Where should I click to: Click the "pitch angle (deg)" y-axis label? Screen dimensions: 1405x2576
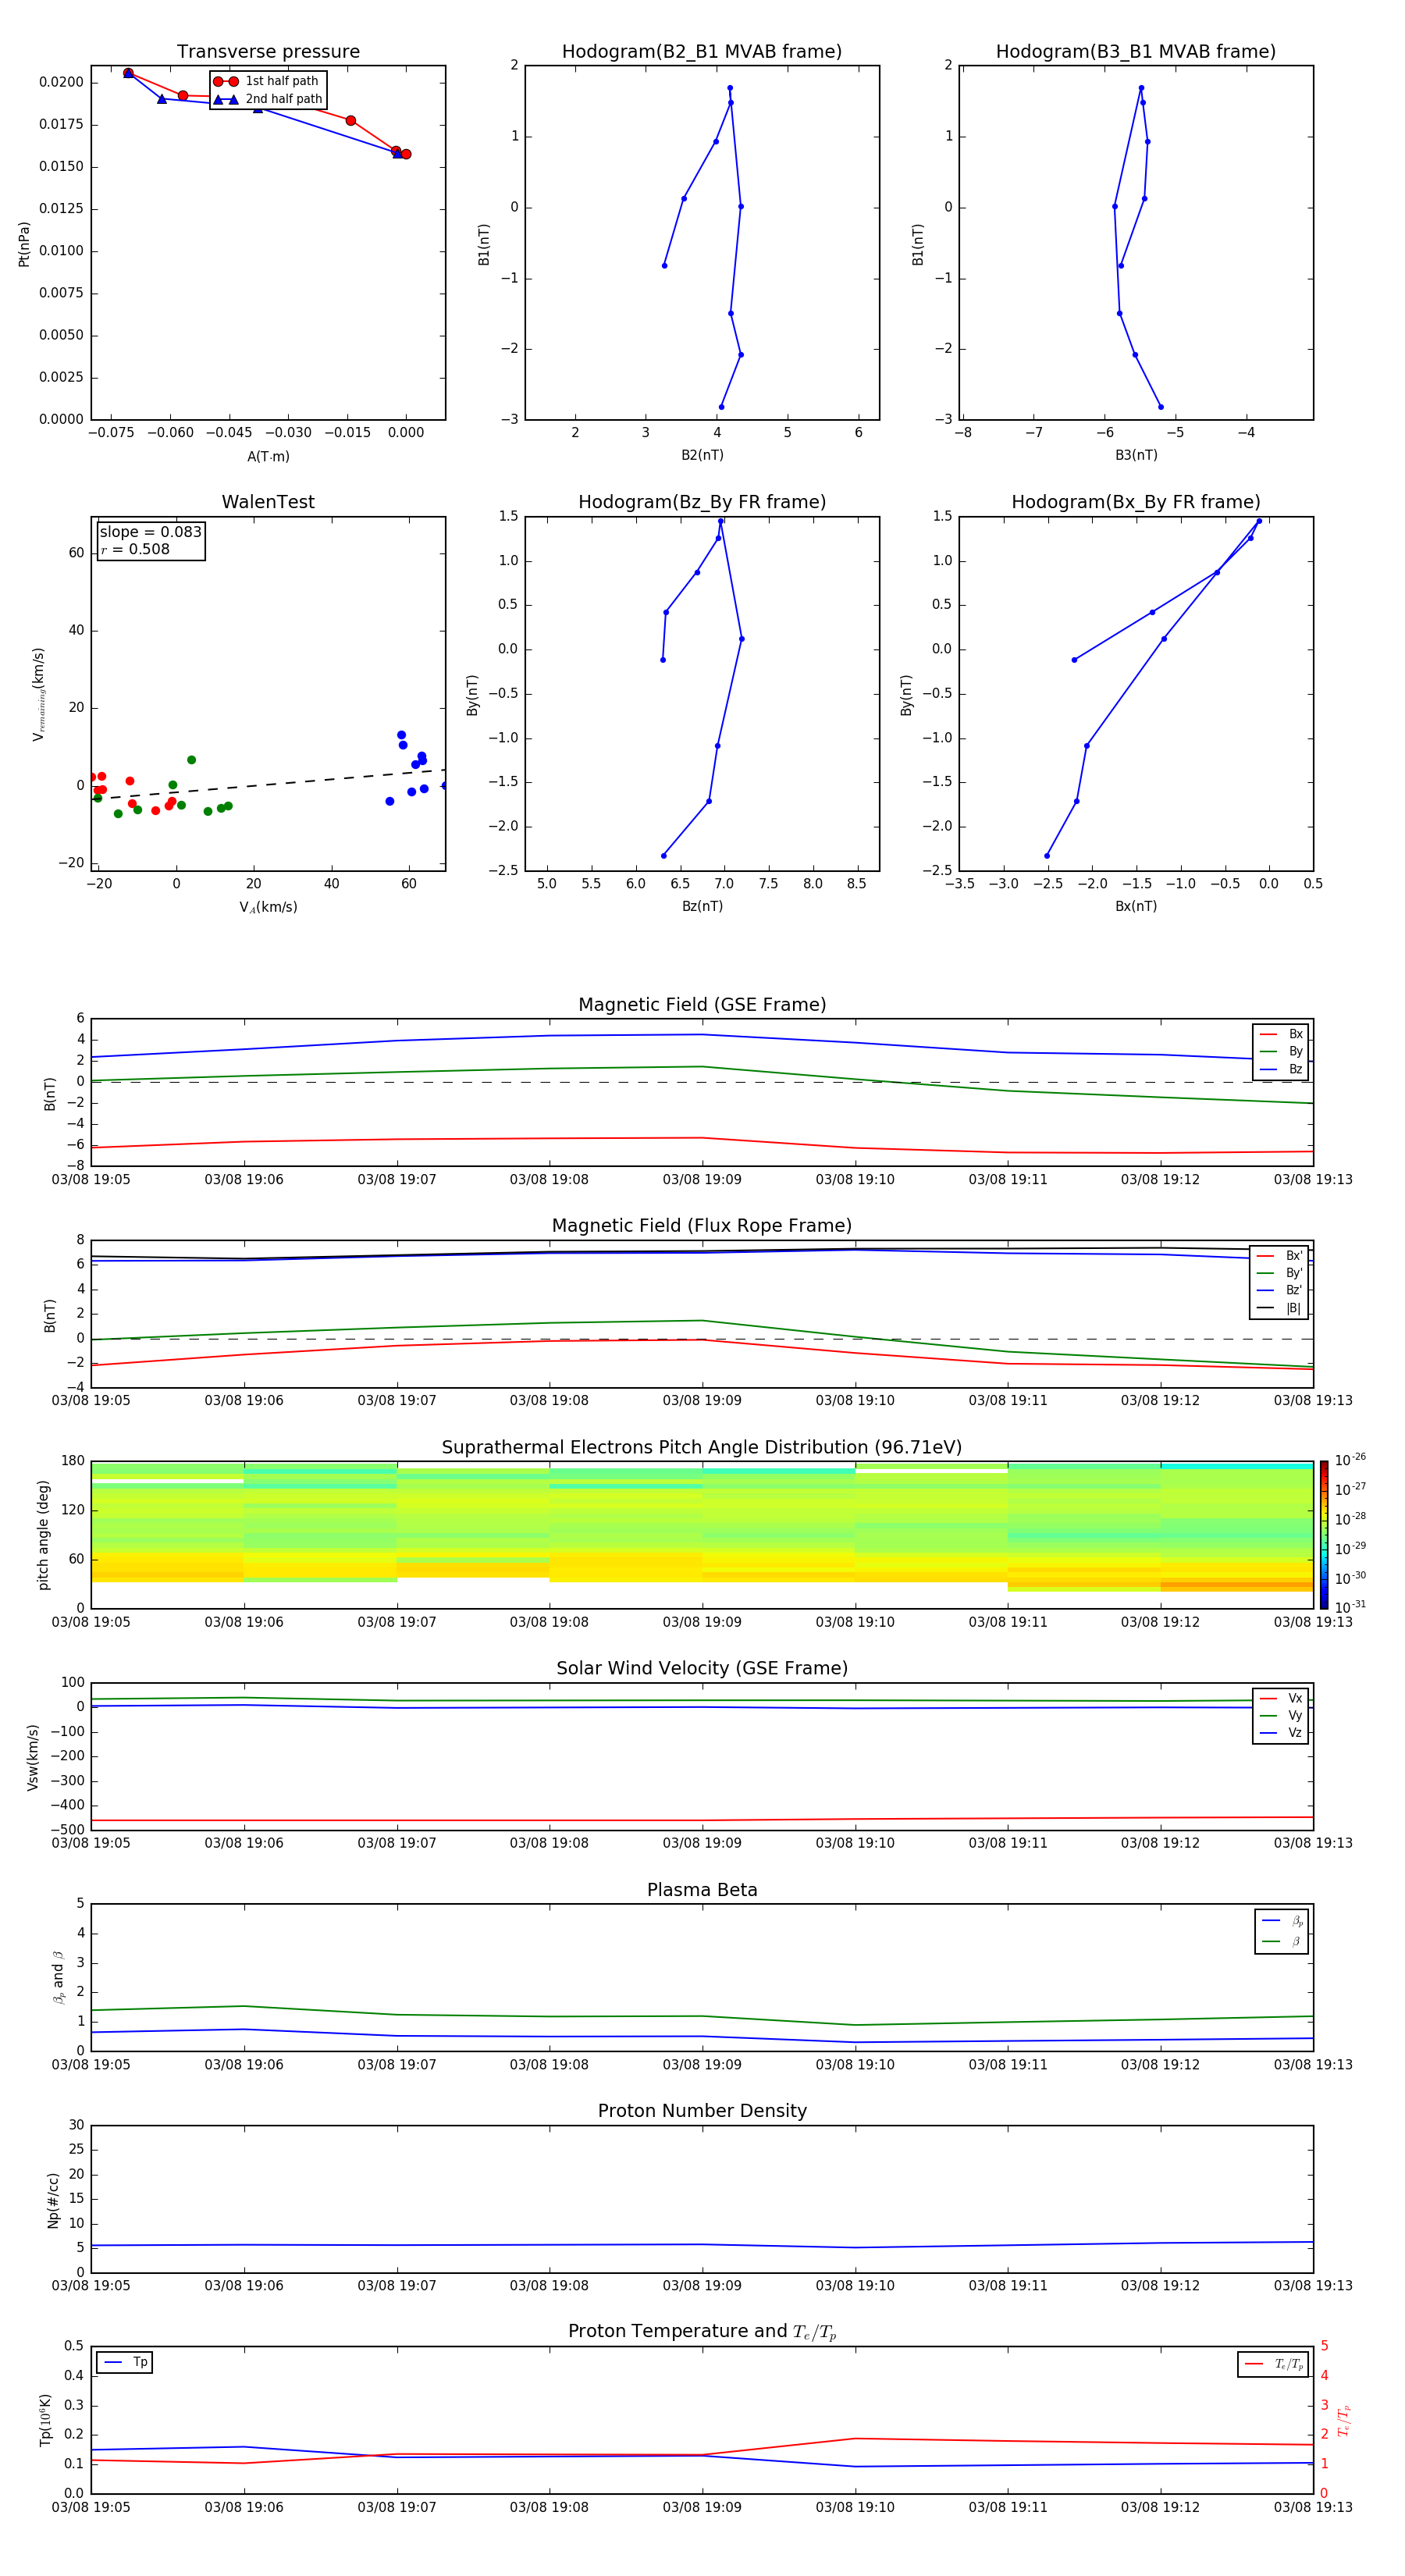pyautogui.click(x=43, y=1535)
